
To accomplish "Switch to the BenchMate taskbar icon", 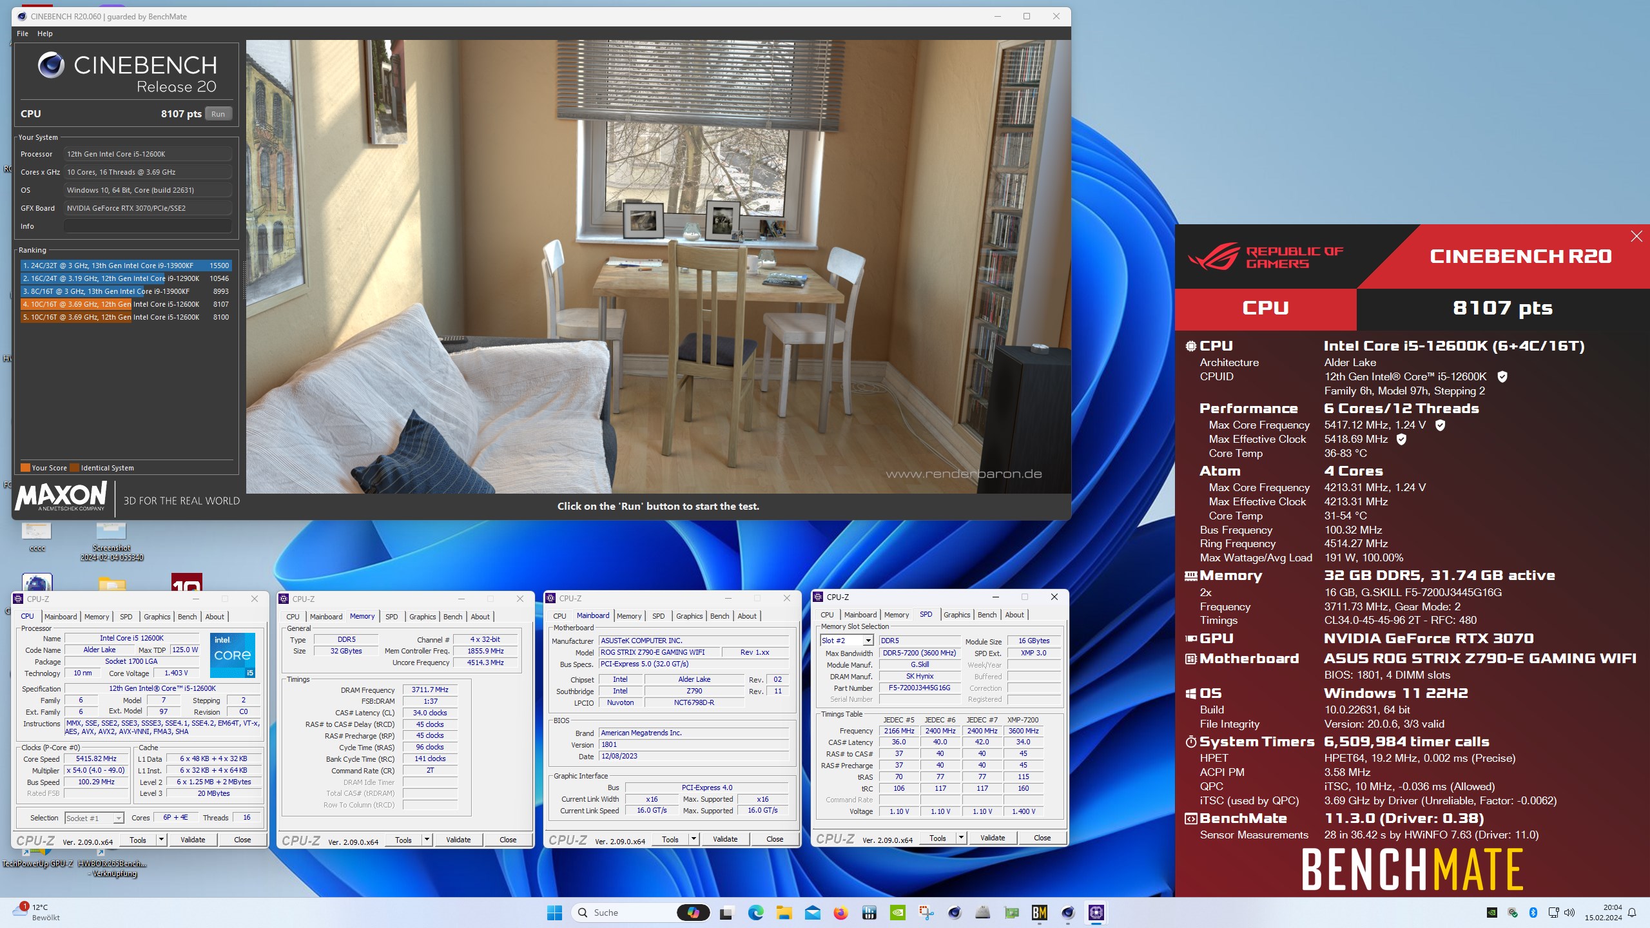I will tap(1040, 913).
